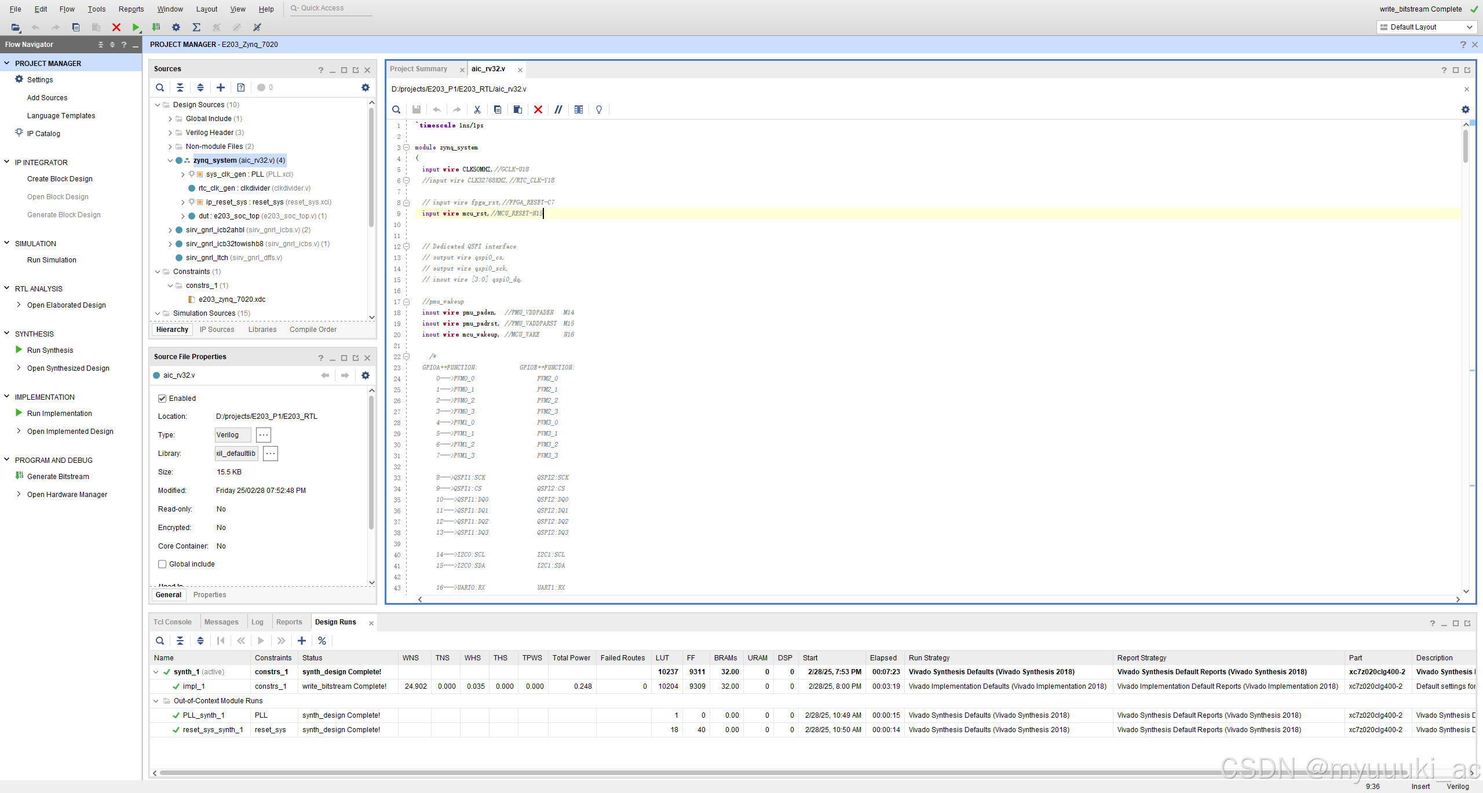The height and width of the screenshot is (793, 1483).
Task: Toggle line comments with the // editor icon
Action: pos(558,109)
